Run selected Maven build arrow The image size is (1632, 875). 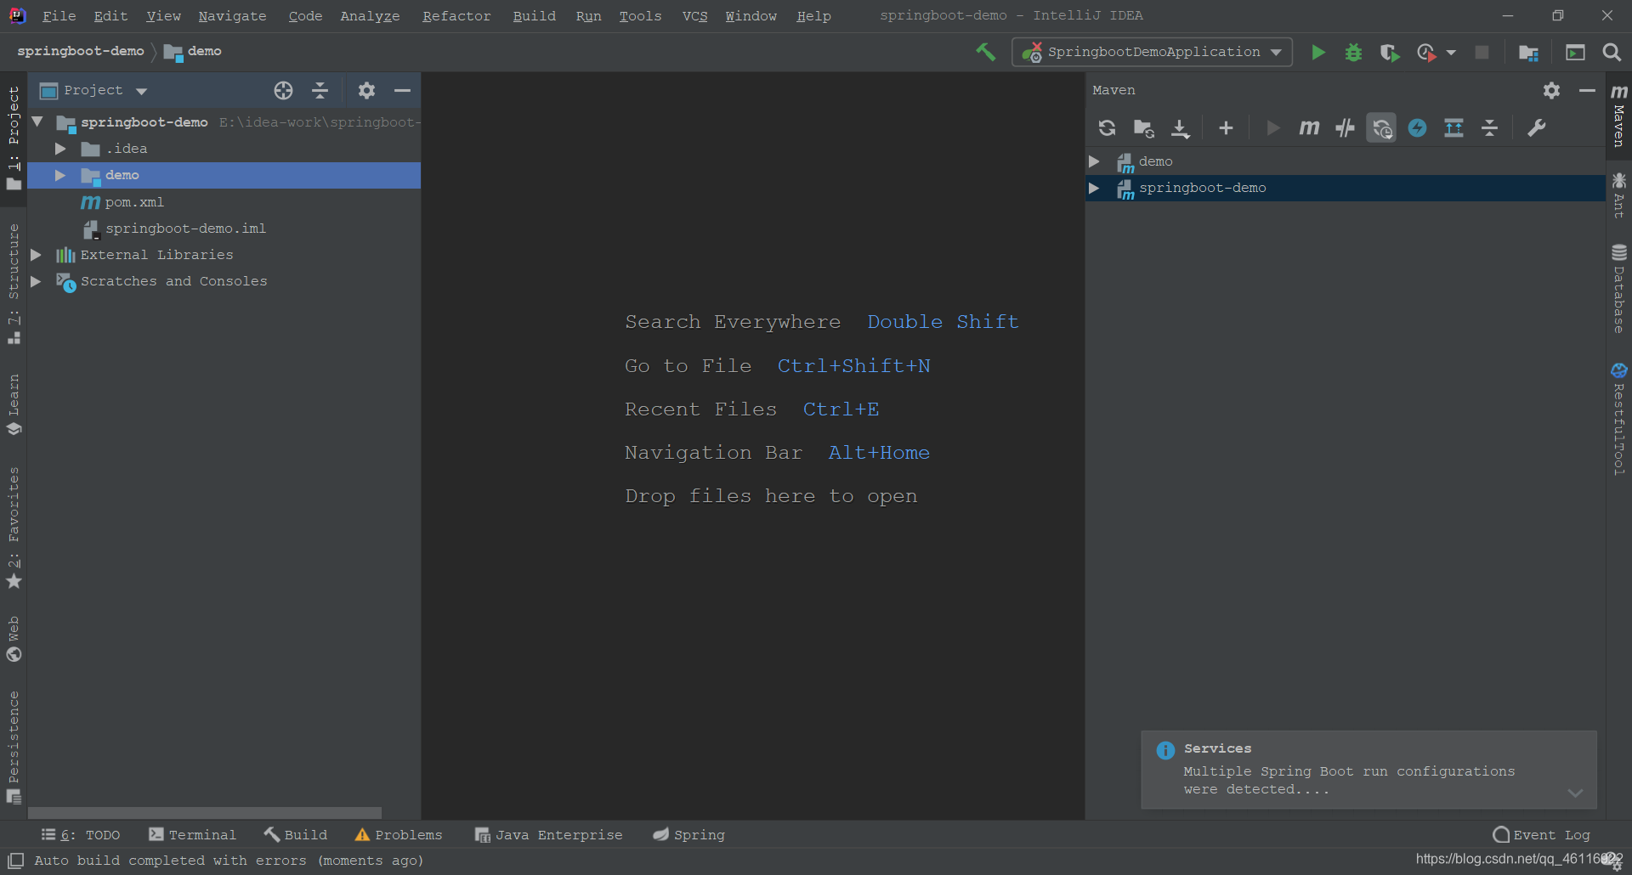1272,127
